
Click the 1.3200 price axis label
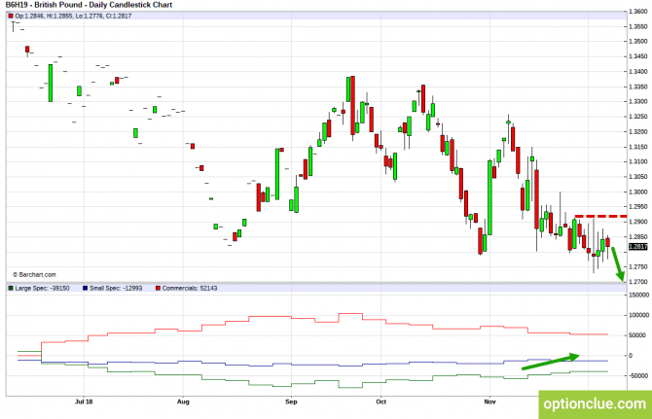[638, 131]
